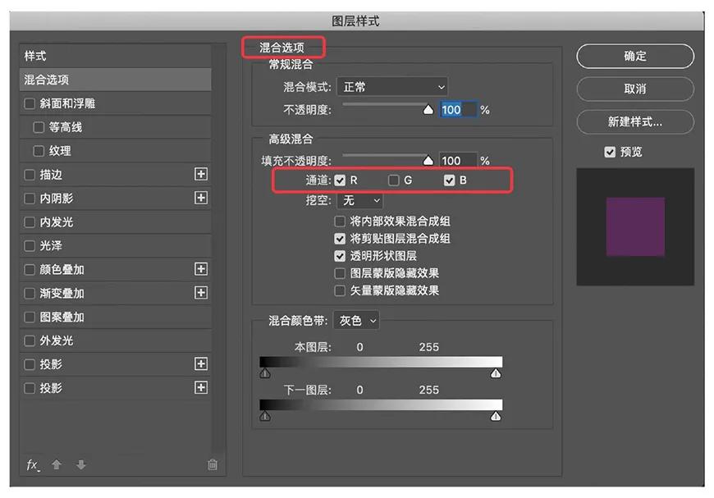714x498 pixels.
Task: Click the move effect down arrow icon
Action: point(80,464)
